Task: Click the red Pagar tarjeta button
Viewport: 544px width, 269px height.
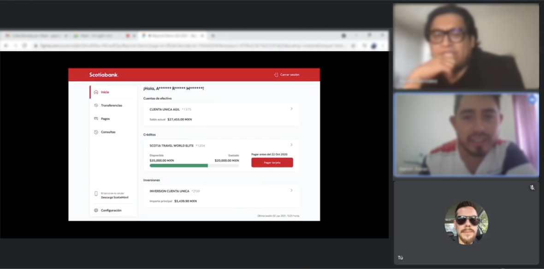Action: coord(272,162)
